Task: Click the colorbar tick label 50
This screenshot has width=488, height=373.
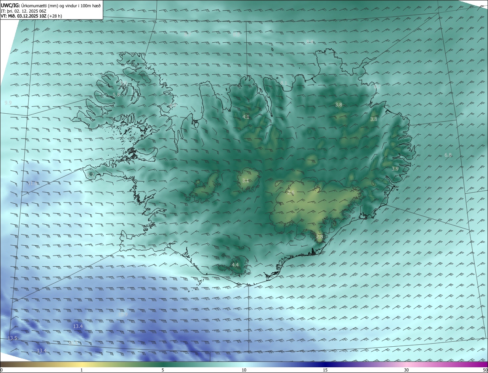Action: click(485, 370)
